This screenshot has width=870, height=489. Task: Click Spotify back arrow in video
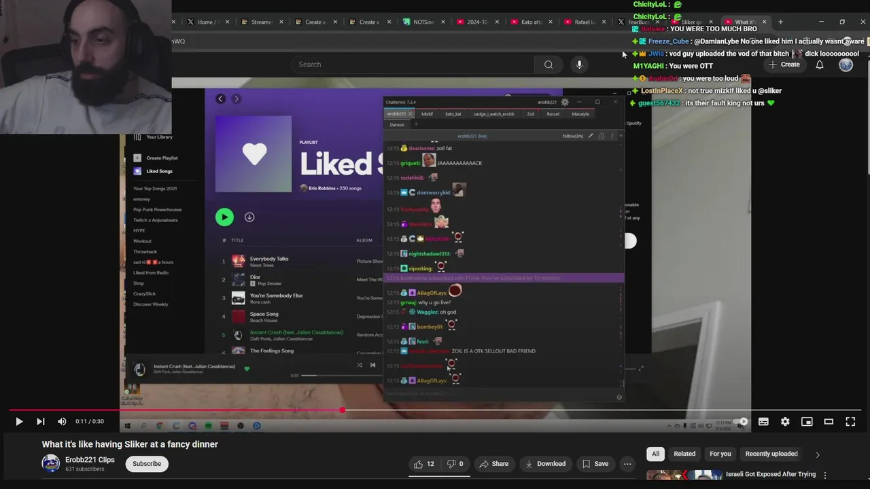(220, 99)
